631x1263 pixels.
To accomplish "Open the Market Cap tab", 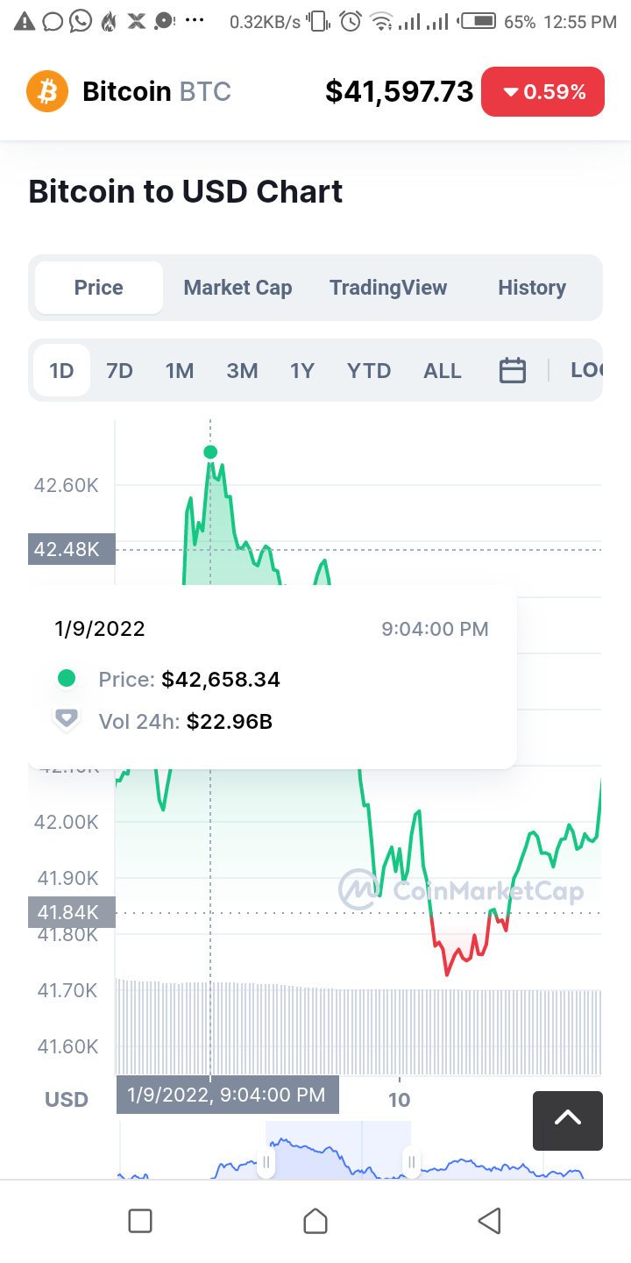I will pyautogui.click(x=238, y=288).
